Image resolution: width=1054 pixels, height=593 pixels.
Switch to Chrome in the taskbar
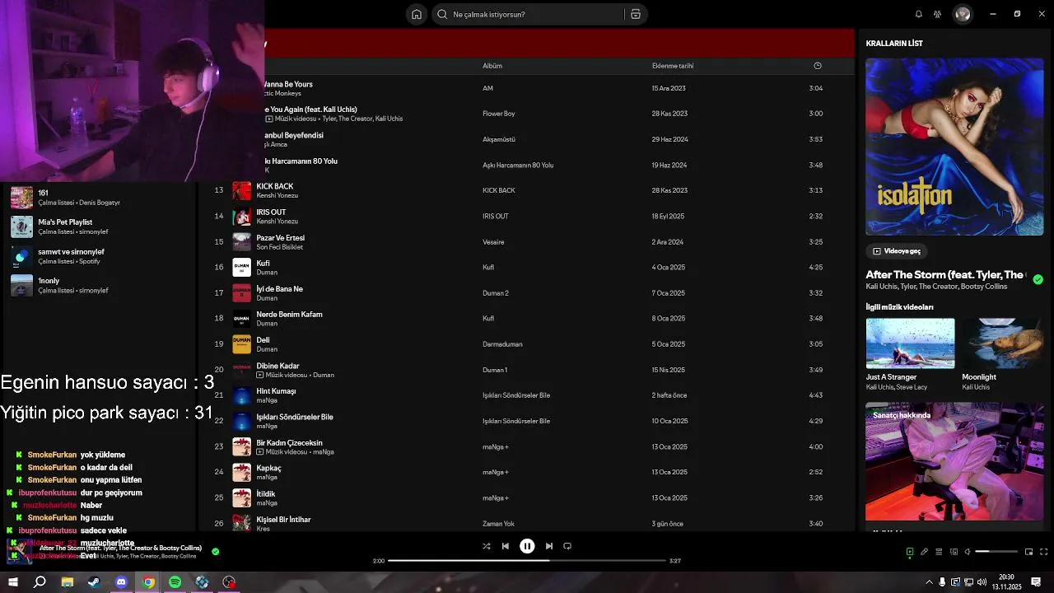pos(148,582)
